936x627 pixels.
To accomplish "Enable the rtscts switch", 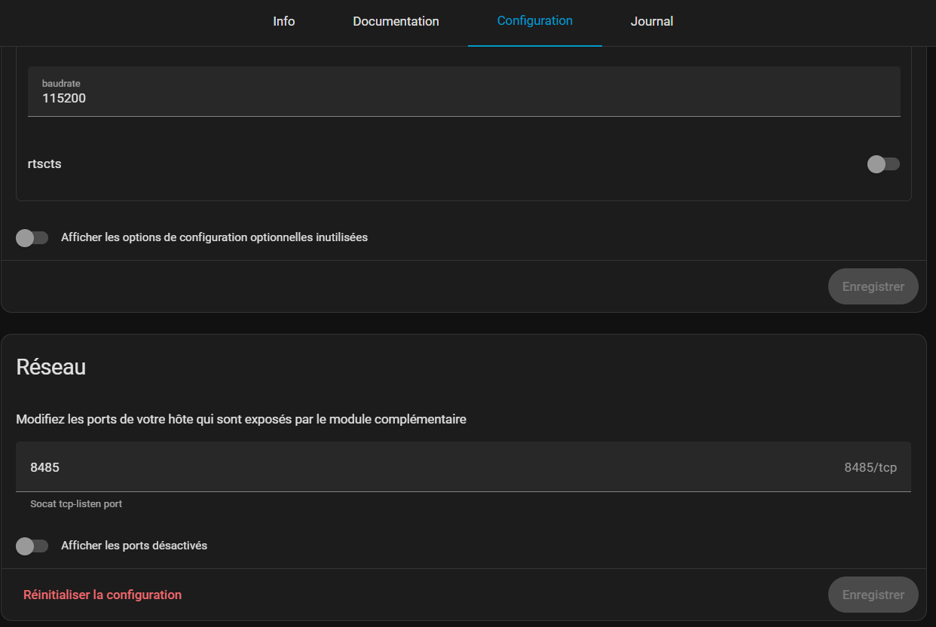I will pos(882,164).
